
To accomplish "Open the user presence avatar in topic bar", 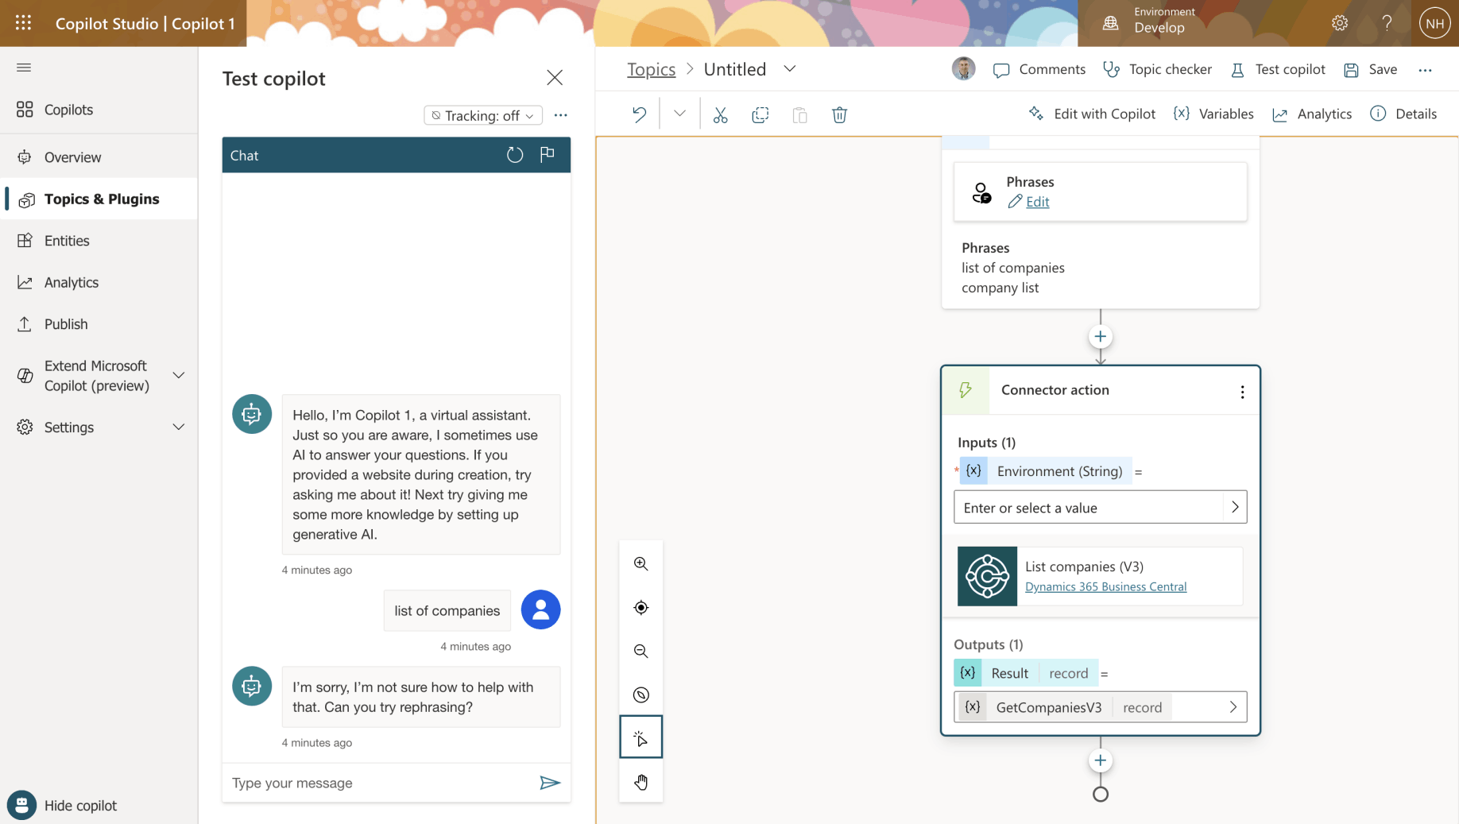I will pos(963,69).
